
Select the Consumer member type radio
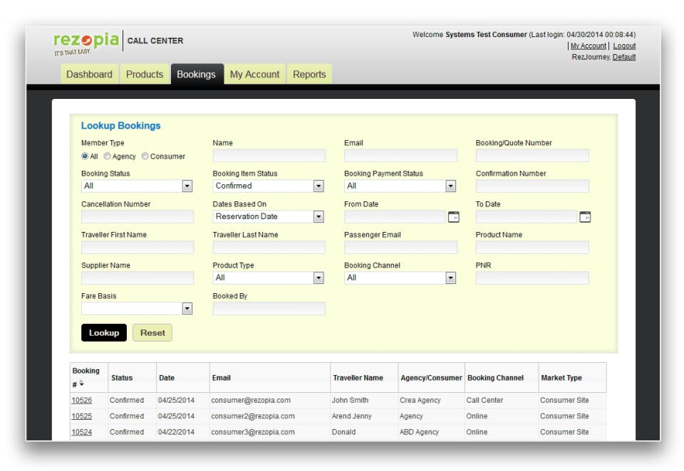pos(145,156)
